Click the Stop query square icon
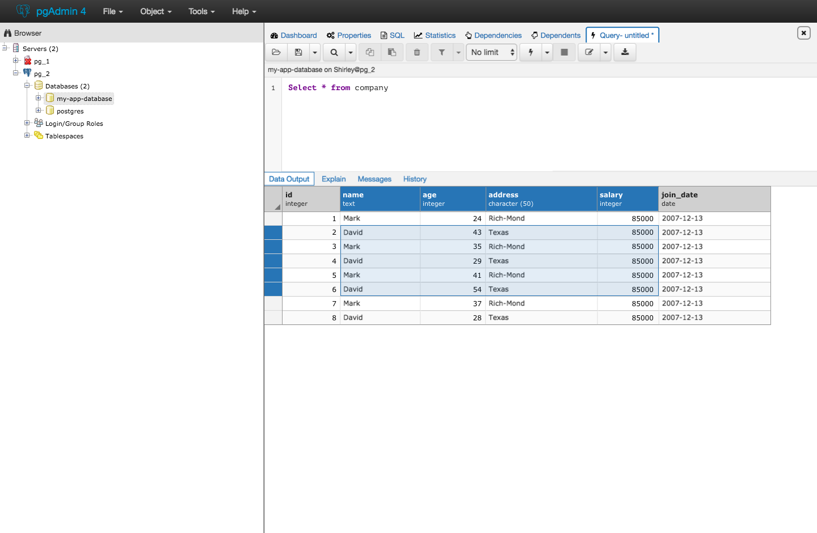Image resolution: width=817 pixels, height=533 pixels. click(564, 52)
